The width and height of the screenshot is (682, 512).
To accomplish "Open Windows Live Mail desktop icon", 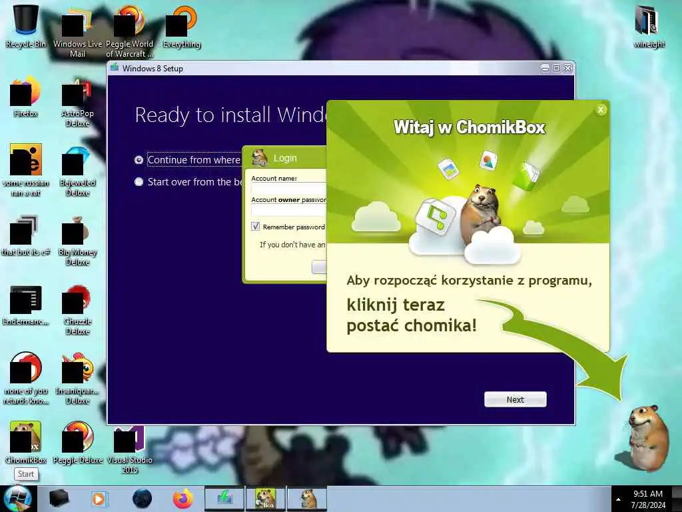I will (x=77, y=31).
